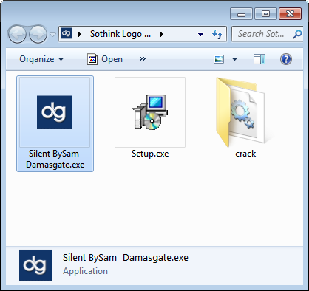Click the Silent BySam Damasgate.exe filename label

55,159
